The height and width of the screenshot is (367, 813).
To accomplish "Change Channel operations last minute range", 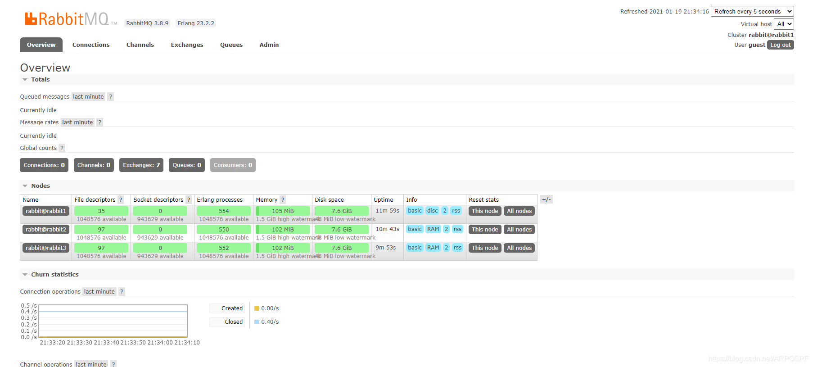I will (x=91, y=364).
